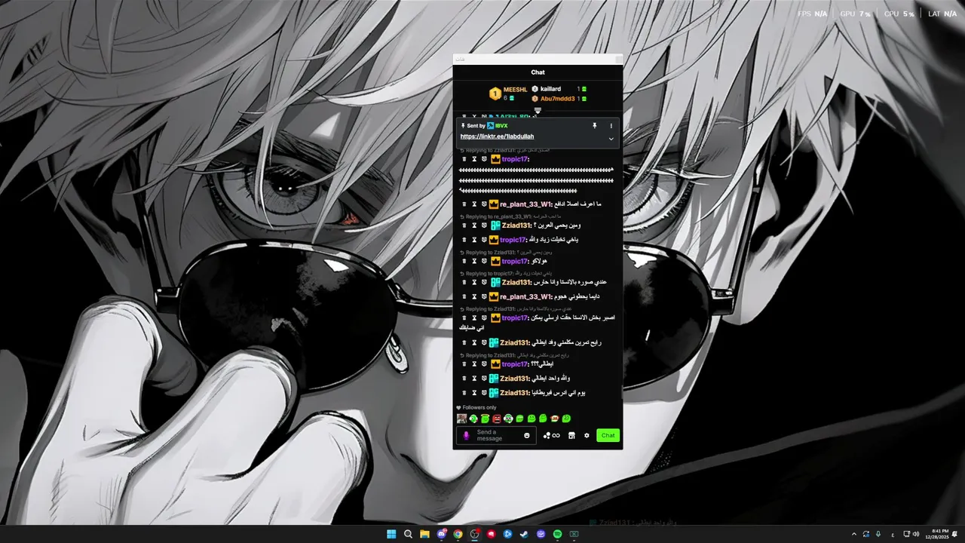Expand the pinned message chevron
This screenshot has width=965, height=543.
click(611, 139)
